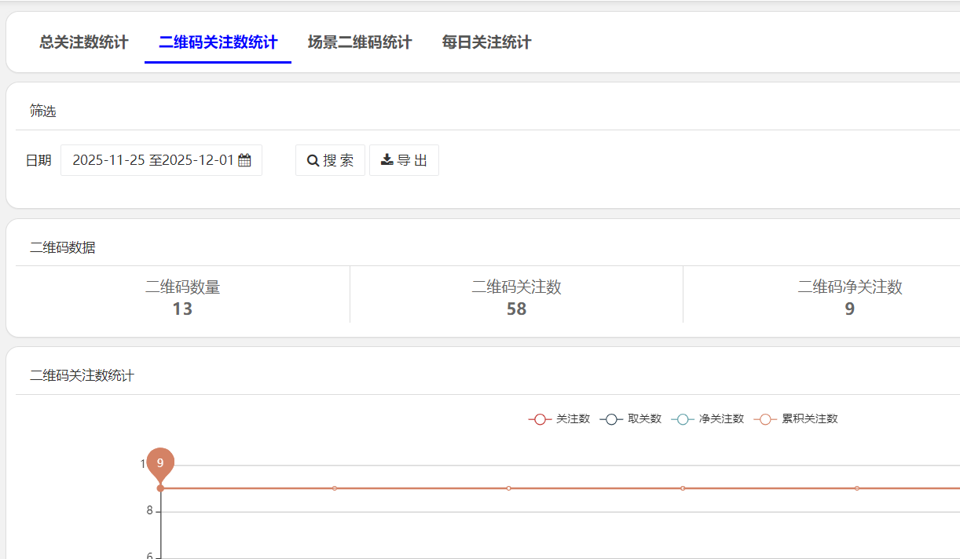
Task: Click the calendar icon in the date field
Action: (244, 159)
